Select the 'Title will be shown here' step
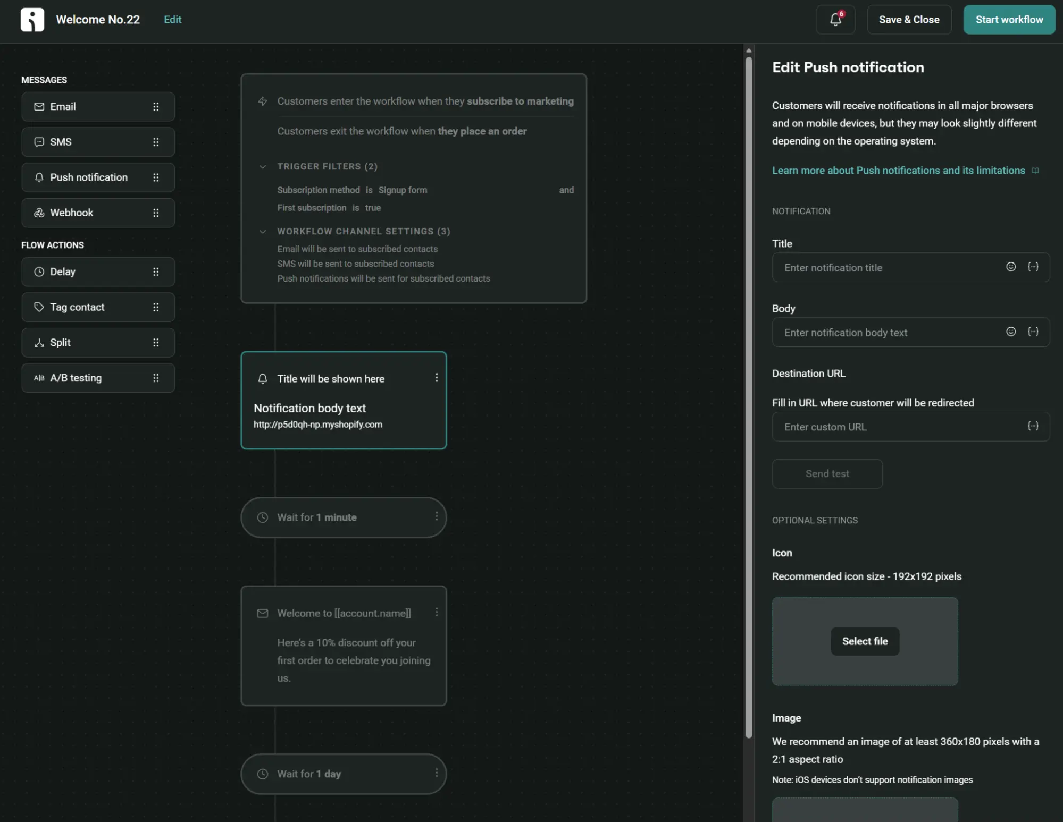This screenshot has width=1063, height=823. pyautogui.click(x=344, y=401)
